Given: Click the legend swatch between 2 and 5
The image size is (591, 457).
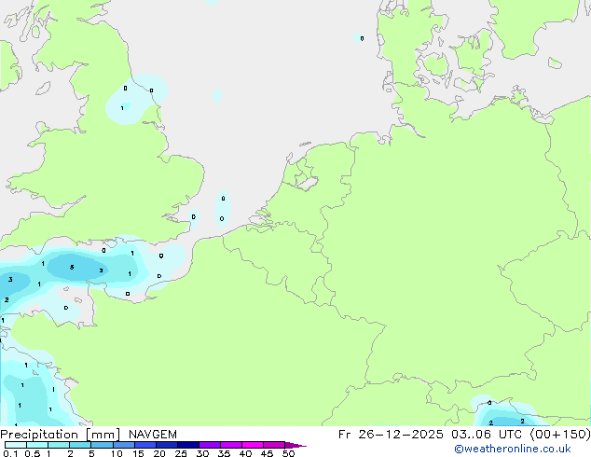Looking at the screenshot, I should 80,445.
